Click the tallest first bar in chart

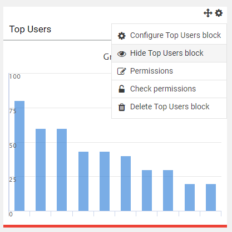click(x=19, y=156)
